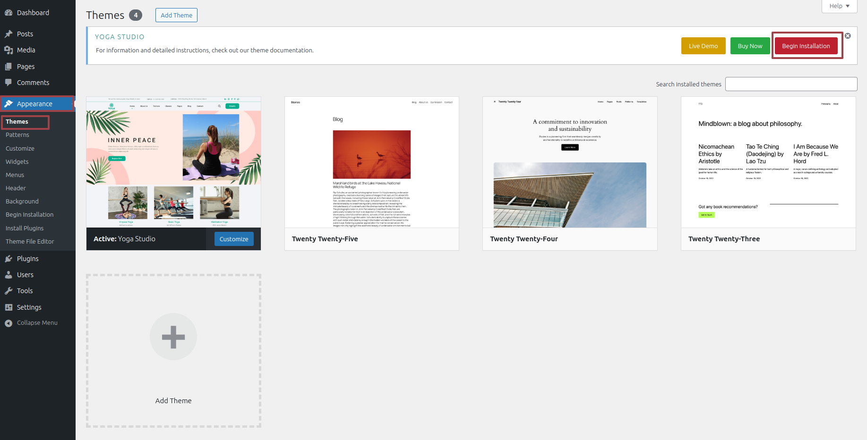The image size is (867, 440).
Task: Click the Users person icon
Action: click(x=9, y=275)
